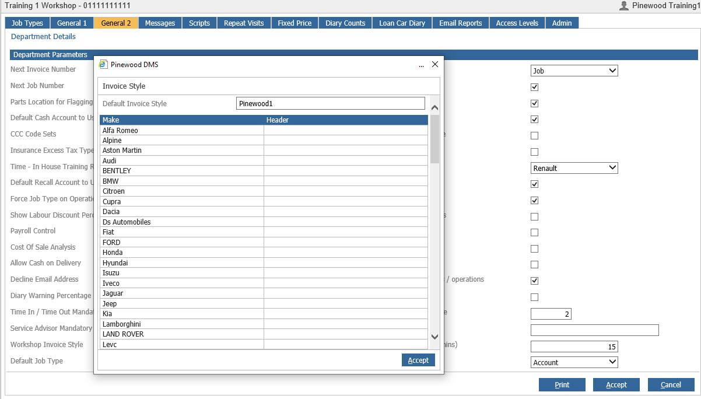The height and width of the screenshot is (399, 701).
Task: Open the Email Reports tab
Action: click(x=461, y=23)
